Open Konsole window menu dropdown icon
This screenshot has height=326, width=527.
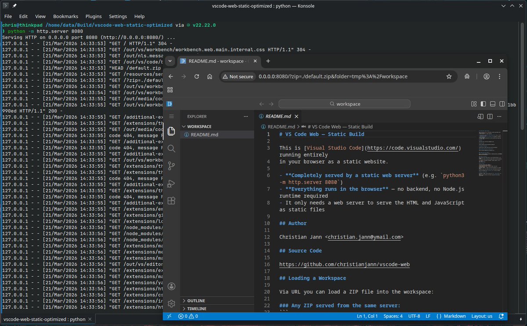[5, 6]
